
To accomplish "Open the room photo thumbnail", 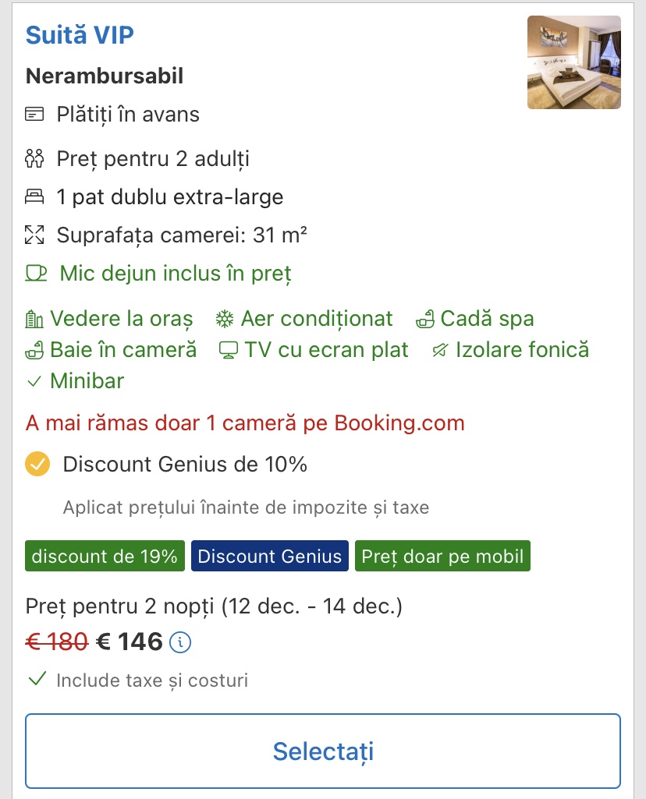I will coord(573,62).
